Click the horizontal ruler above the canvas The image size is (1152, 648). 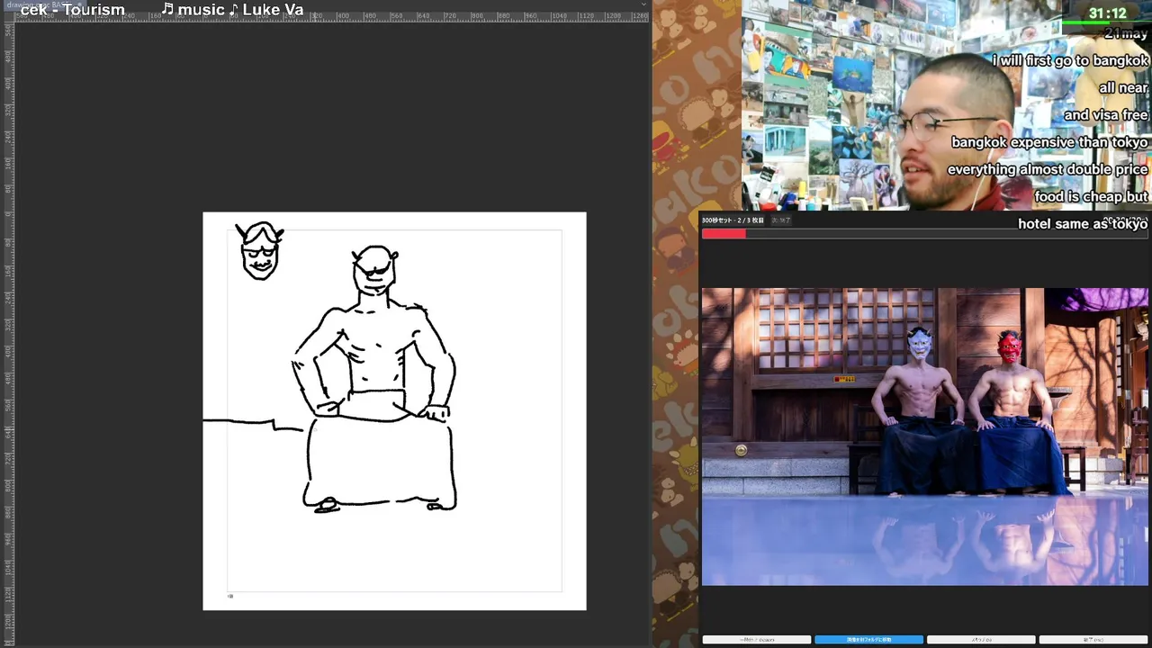(x=331, y=15)
